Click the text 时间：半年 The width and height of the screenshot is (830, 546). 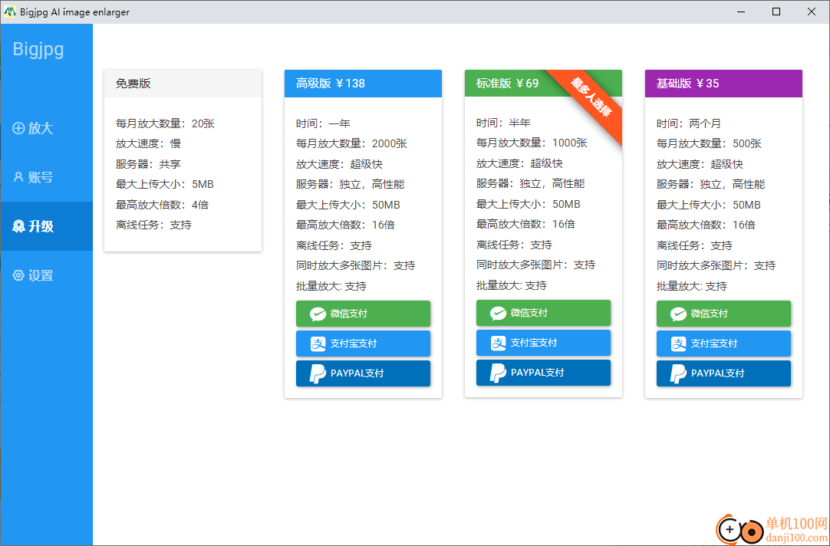(x=503, y=123)
